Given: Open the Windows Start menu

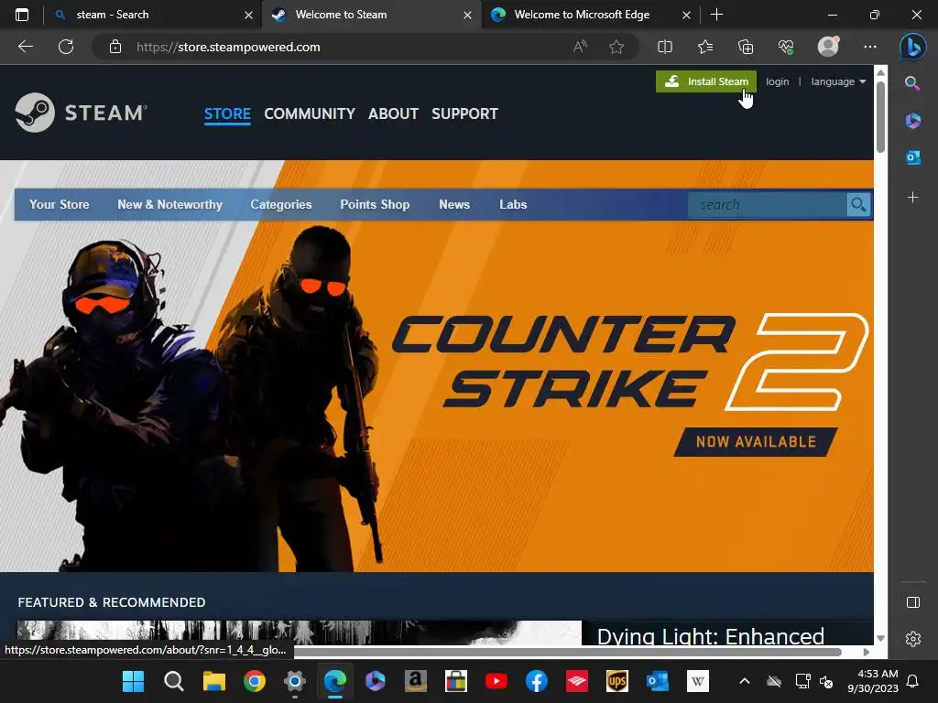Looking at the screenshot, I should pos(133,681).
